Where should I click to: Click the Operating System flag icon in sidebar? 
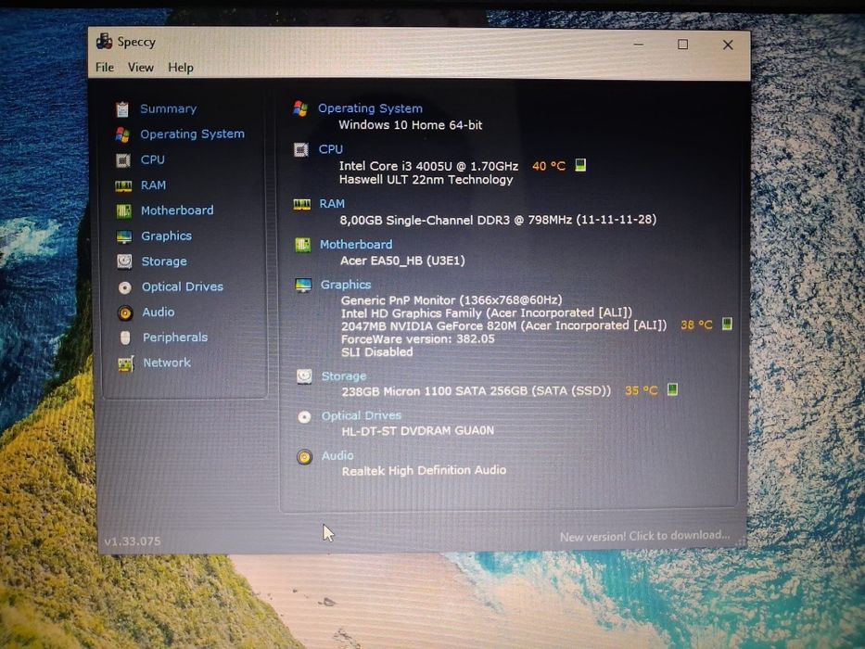pyautogui.click(x=122, y=134)
